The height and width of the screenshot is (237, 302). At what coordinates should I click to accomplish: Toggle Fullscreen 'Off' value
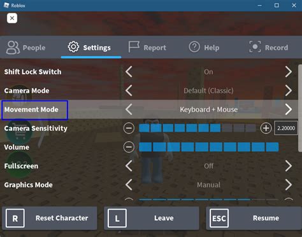(208, 166)
